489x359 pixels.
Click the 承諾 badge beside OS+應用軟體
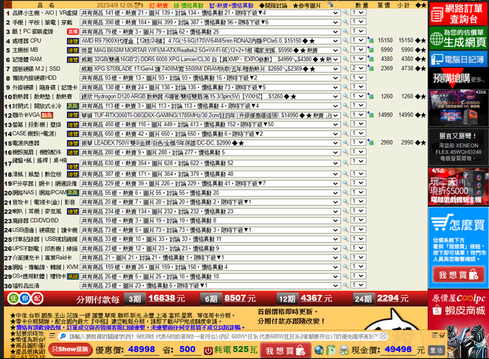click(x=73, y=276)
